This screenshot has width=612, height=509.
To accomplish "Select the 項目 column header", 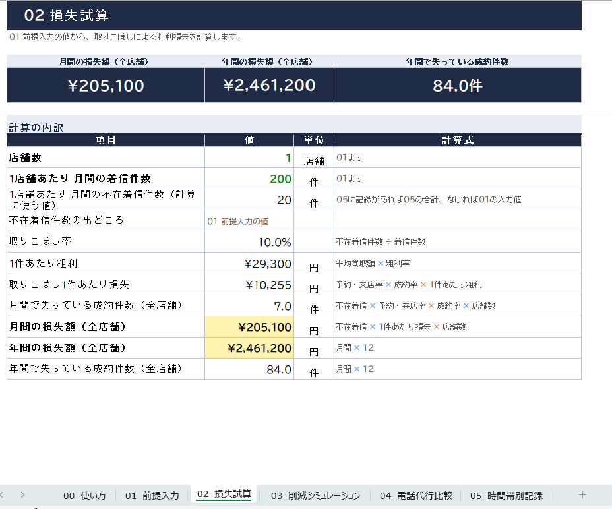I will click(x=106, y=140).
